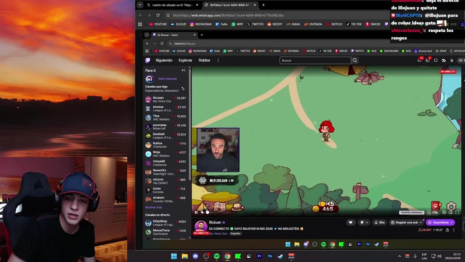Open Steam from the taskbar
The height and width of the screenshot is (262, 465).
click(280, 256)
